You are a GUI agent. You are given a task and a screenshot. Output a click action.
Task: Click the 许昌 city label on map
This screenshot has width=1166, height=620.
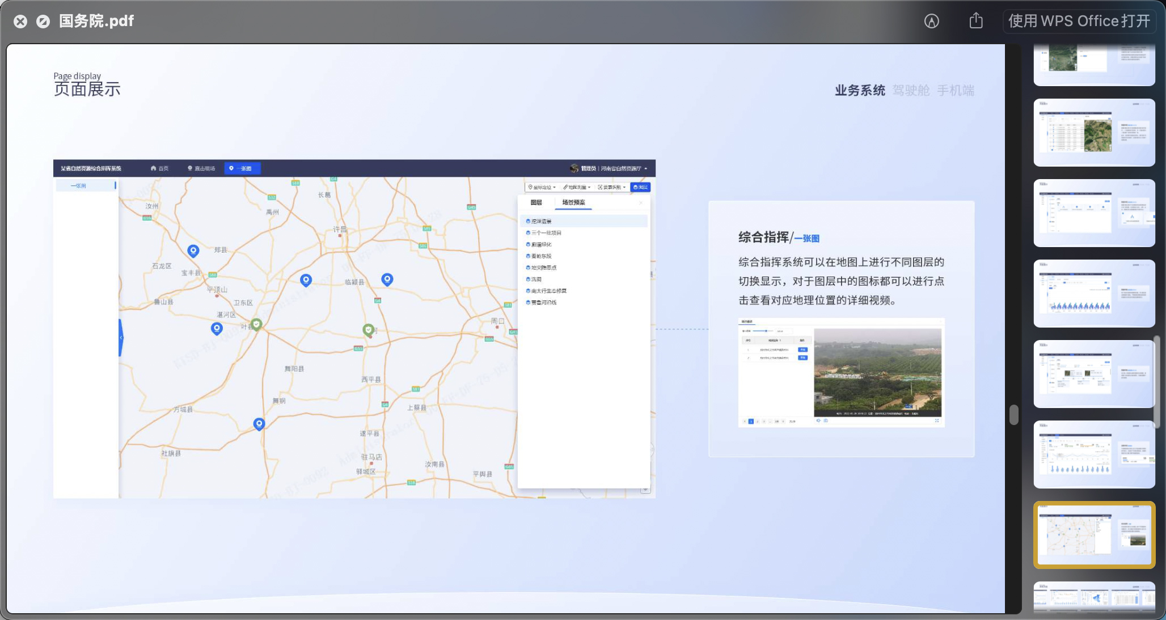pyautogui.click(x=340, y=229)
